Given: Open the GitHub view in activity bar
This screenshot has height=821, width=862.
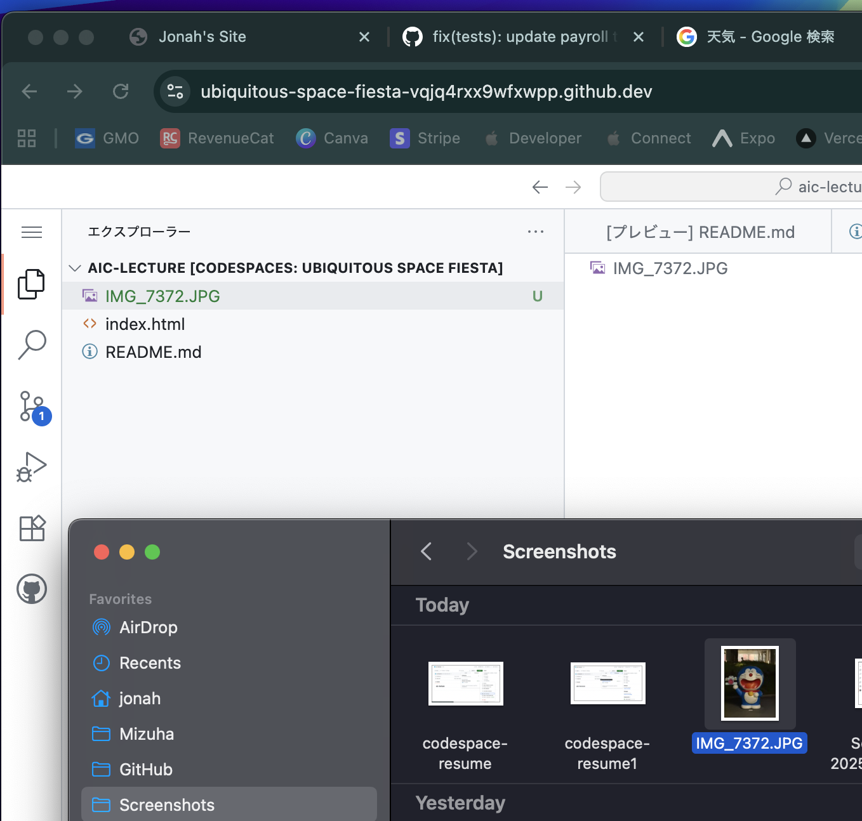Looking at the screenshot, I should tap(31, 589).
